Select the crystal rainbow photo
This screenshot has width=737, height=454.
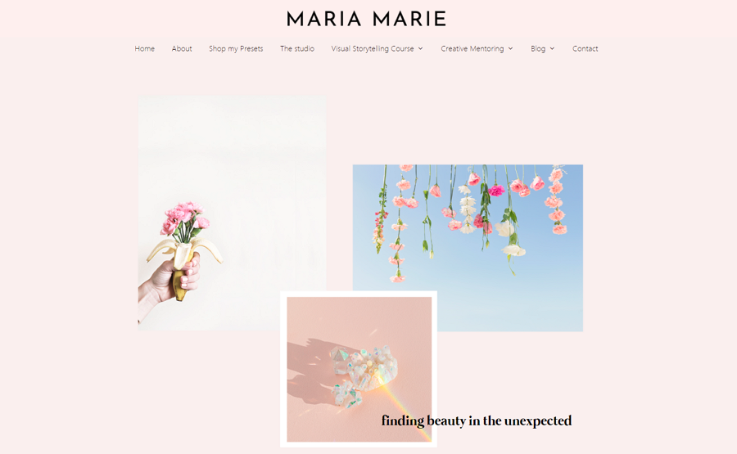359,369
